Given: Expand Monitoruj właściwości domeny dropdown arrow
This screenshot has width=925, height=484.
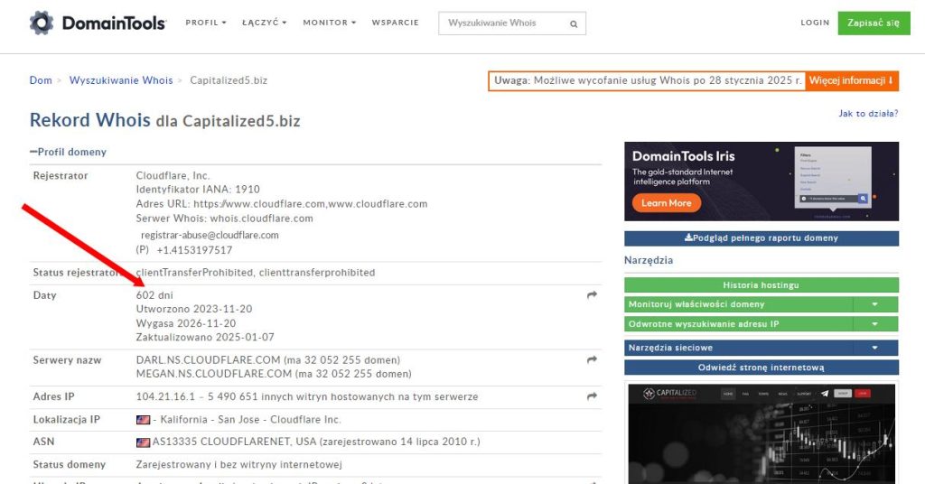Looking at the screenshot, I should click(x=875, y=304).
